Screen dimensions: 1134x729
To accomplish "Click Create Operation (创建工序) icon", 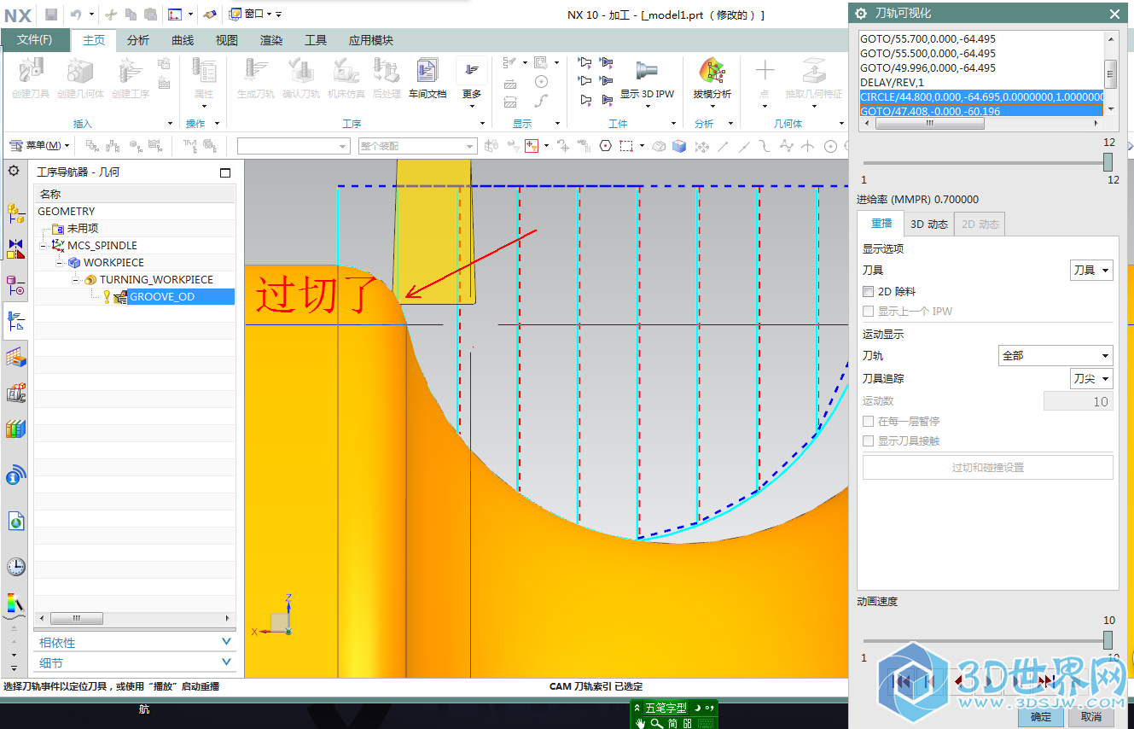I will 131,79.
